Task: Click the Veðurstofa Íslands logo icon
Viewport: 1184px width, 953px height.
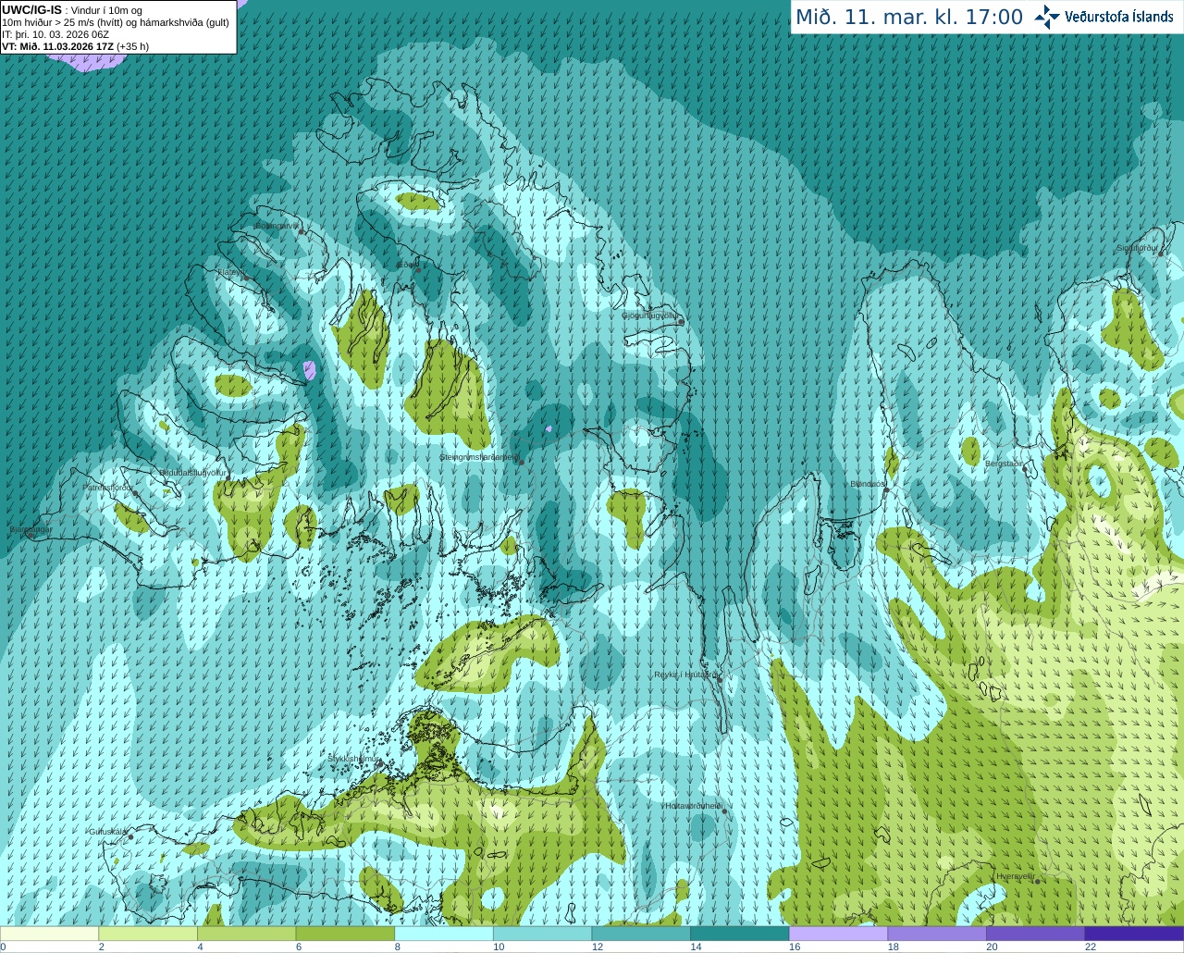Action: coord(1047,17)
